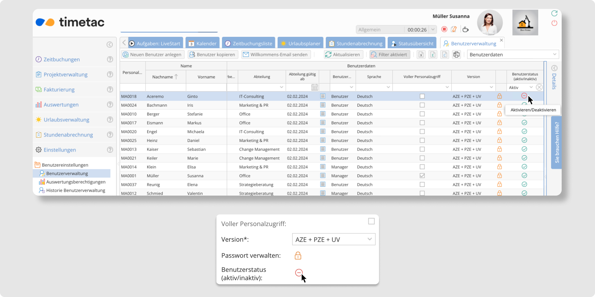Uncheck Voller Personalzugriff for Müller Susanna
The height and width of the screenshot is (297, 595).
422,176
